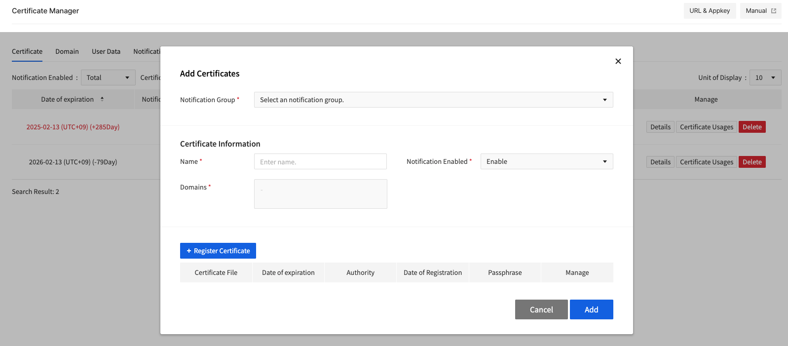Image resolution: width=788 pixels, height=346 pixels.
Task: Click the Domains text area
Action: [x=320, y=194]
